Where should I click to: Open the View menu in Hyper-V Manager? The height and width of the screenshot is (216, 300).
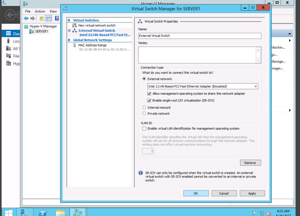tap(53, 11)
